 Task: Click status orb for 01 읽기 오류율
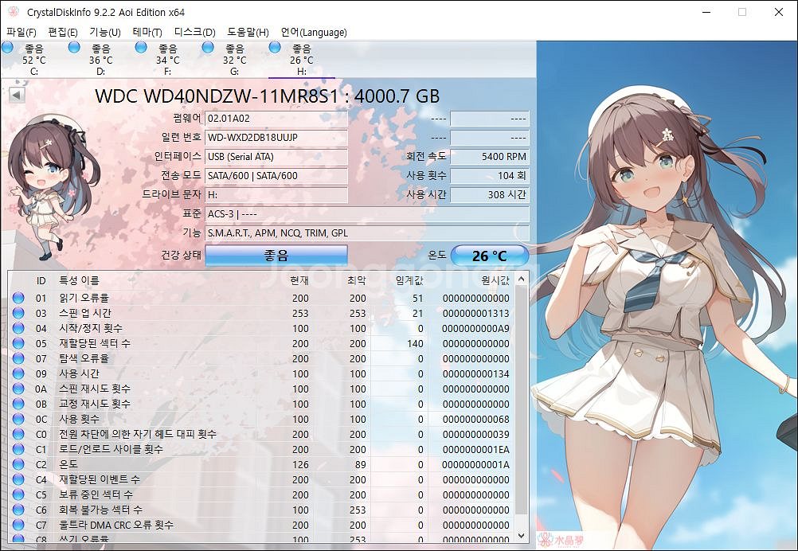pyautogui.click(x=18, y=298)
